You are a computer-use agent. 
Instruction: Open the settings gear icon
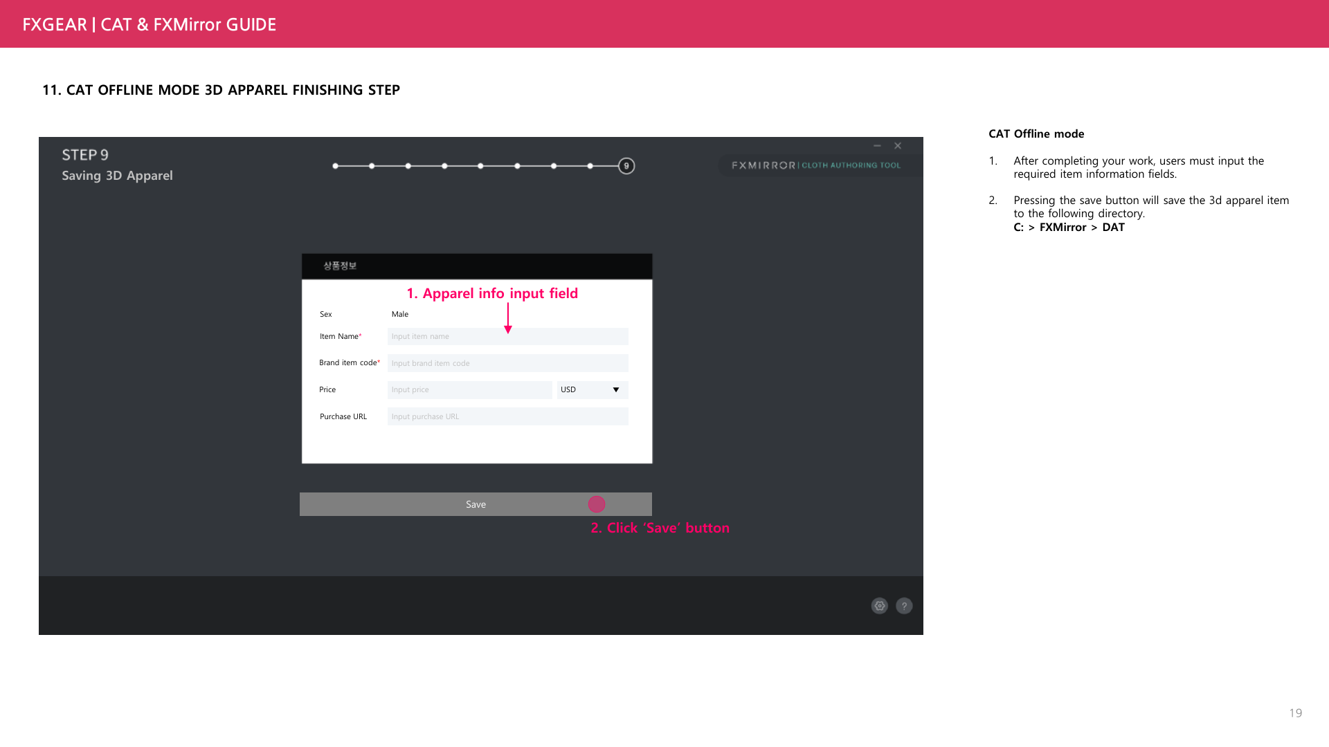(x=880, y=606)
